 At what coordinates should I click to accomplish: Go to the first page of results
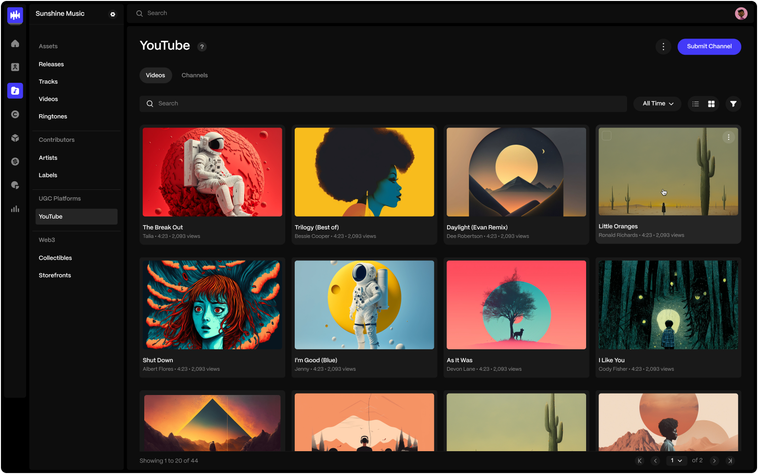tap(640, 461)
